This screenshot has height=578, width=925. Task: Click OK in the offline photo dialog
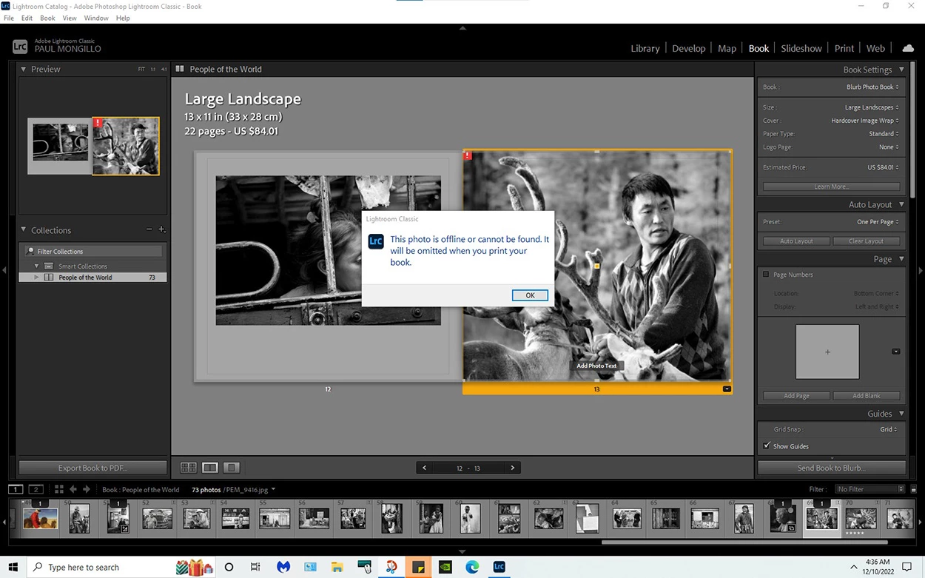click(x=530, y=295)
